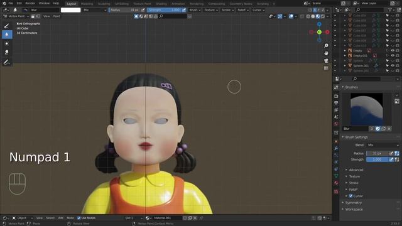Viewport: 402px width, 226px height.
Task: Expand the Workspace panel
Action: click(354, 209)
